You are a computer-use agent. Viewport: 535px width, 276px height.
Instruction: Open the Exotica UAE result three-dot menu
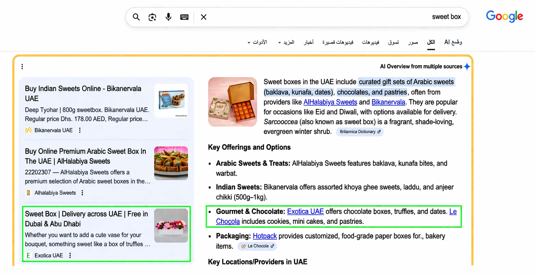click(70, 255)
